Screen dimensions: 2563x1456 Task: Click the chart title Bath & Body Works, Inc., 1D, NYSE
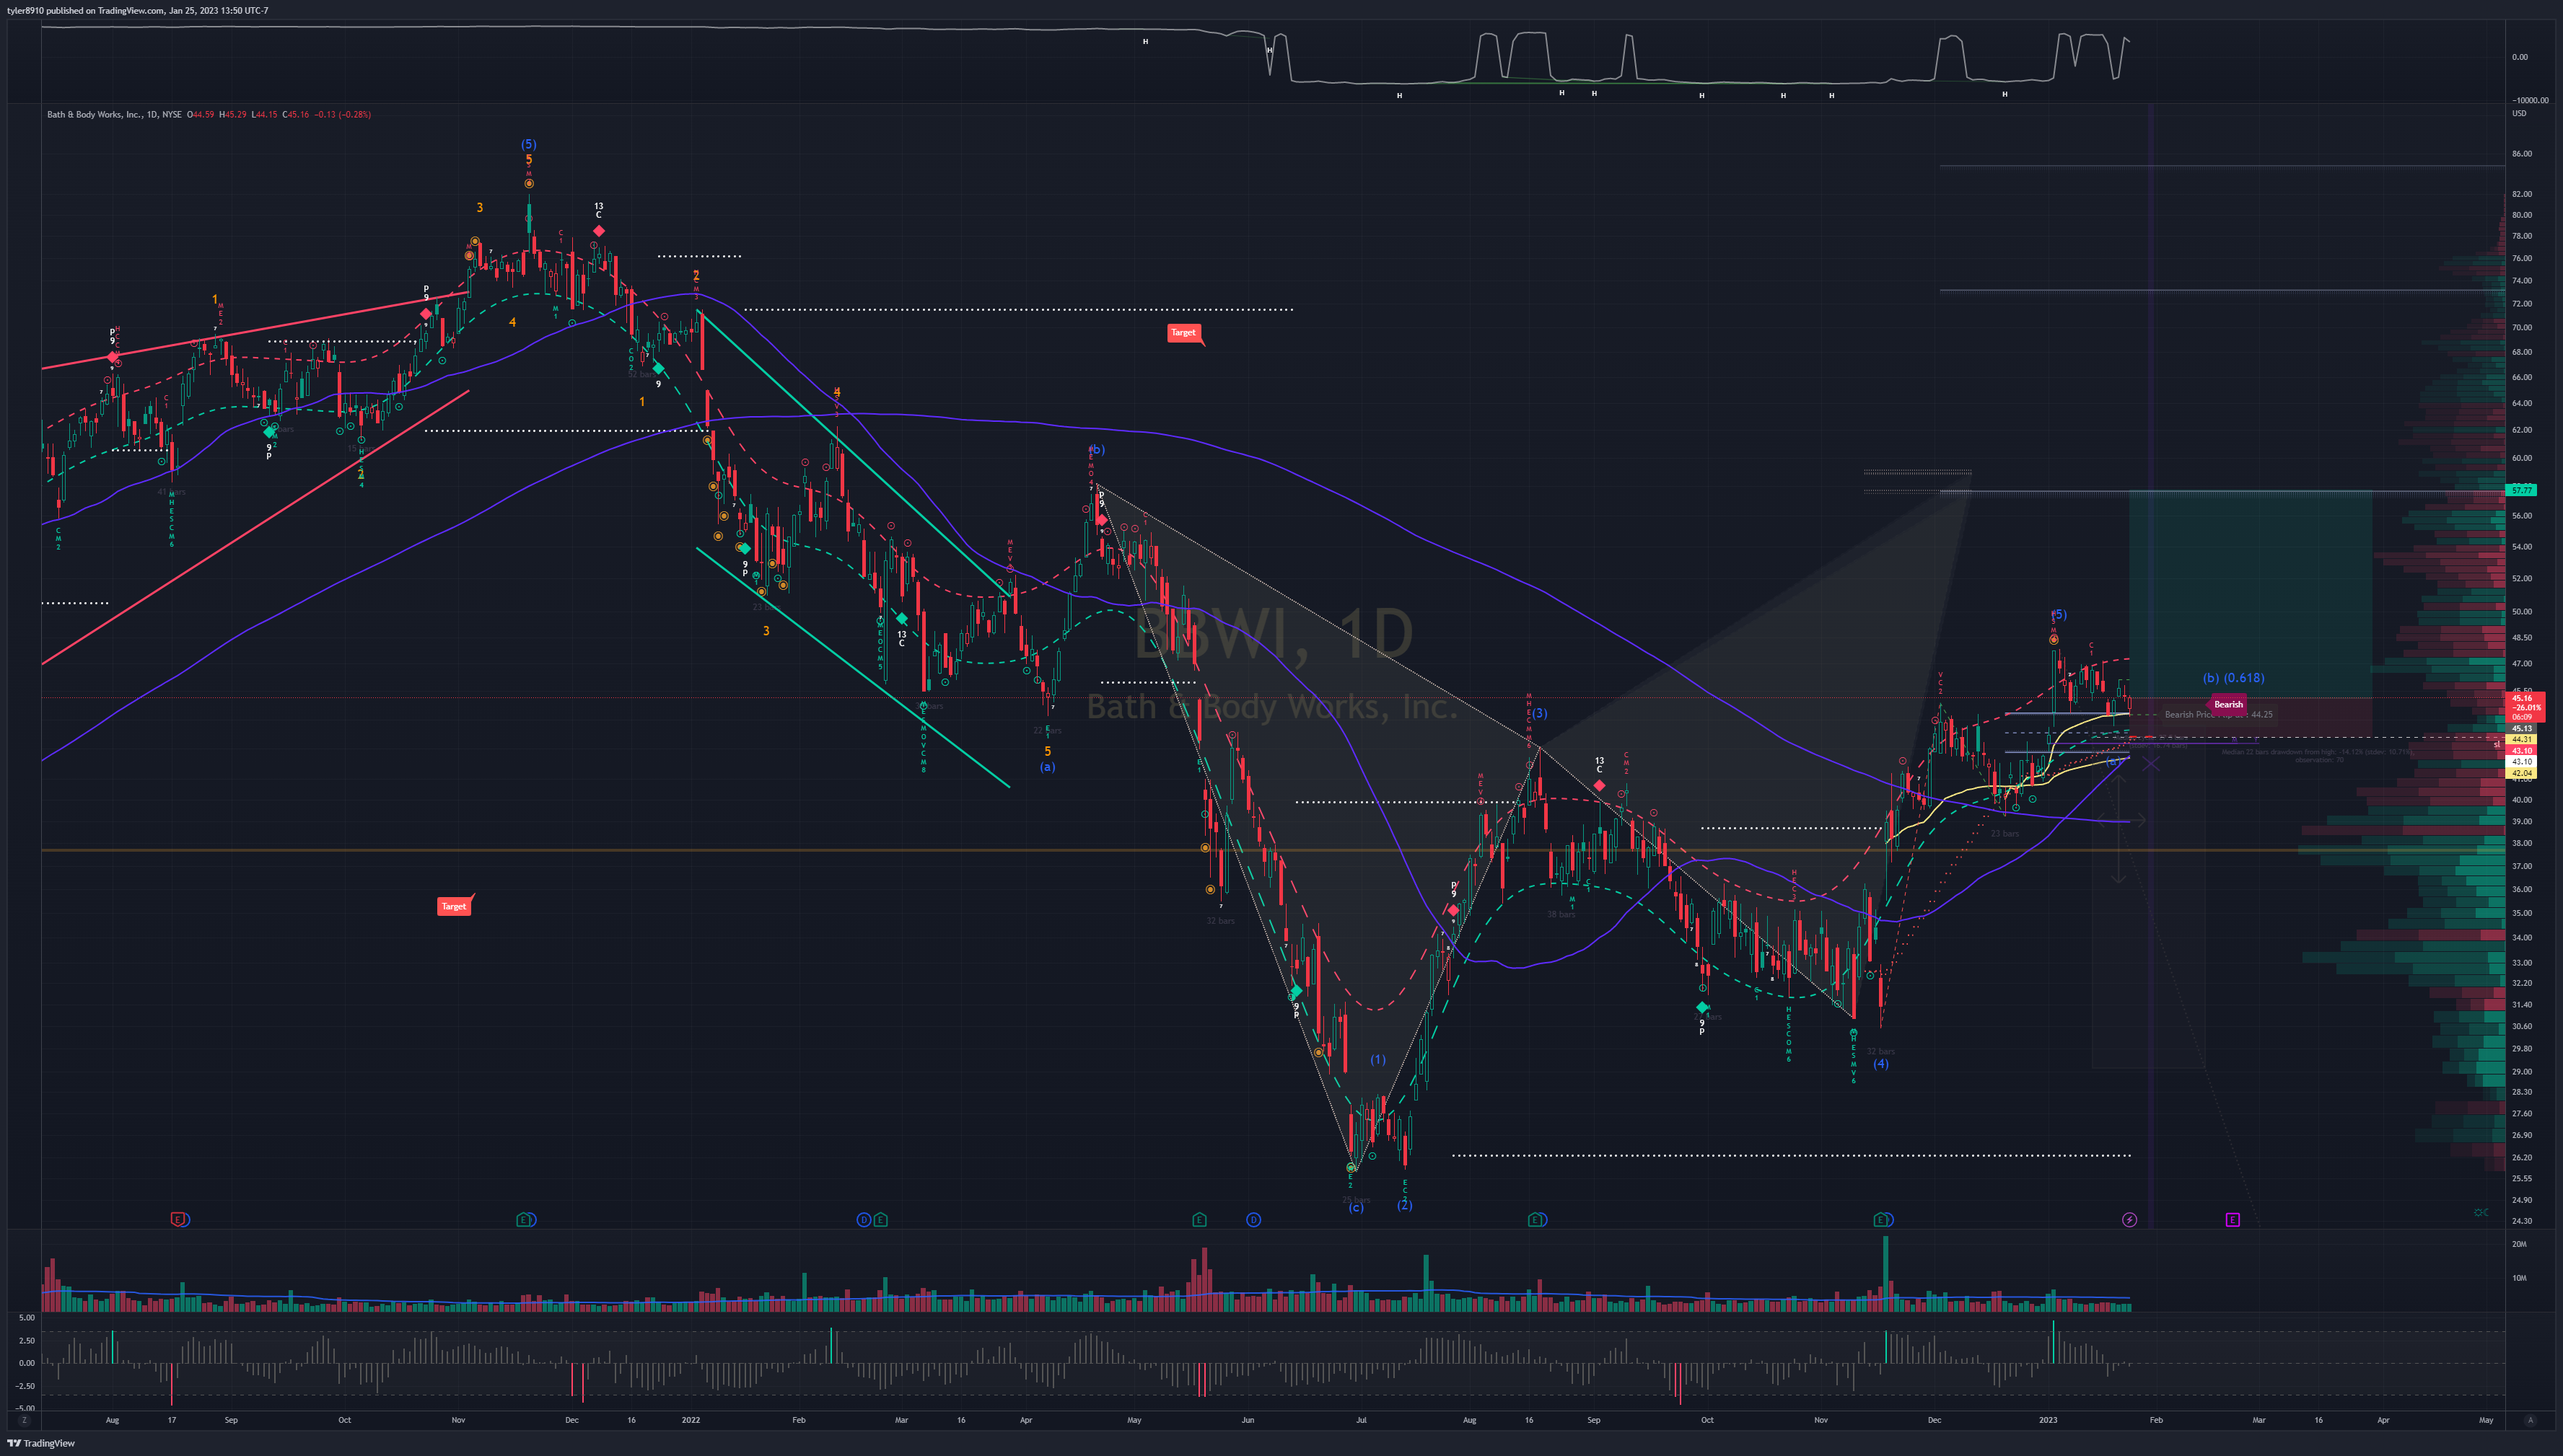[x=114, y=114]
